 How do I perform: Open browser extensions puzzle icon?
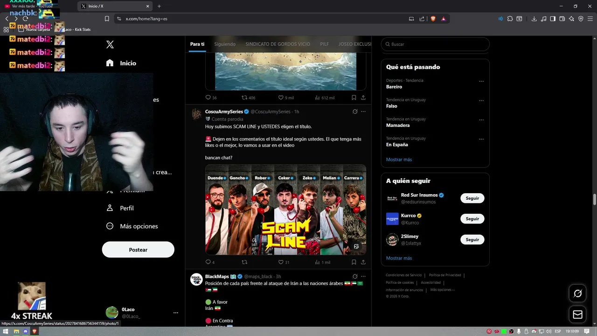(x=510, y=19)
